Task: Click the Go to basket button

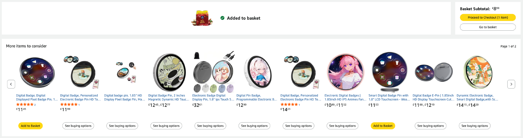Action: (x=488, y=27)
